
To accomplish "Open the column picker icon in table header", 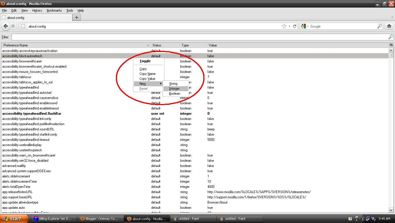I will click(391, 45).
